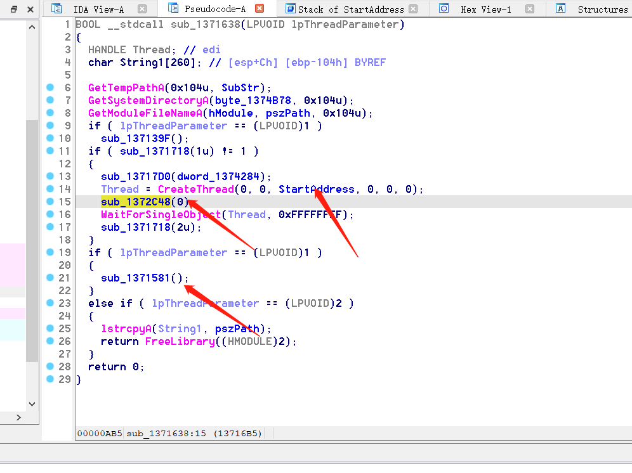Image resolution: width=632 pixels, height=473 pixels.
Task: Click the FreeLibrary call
Action: point(180,342)
